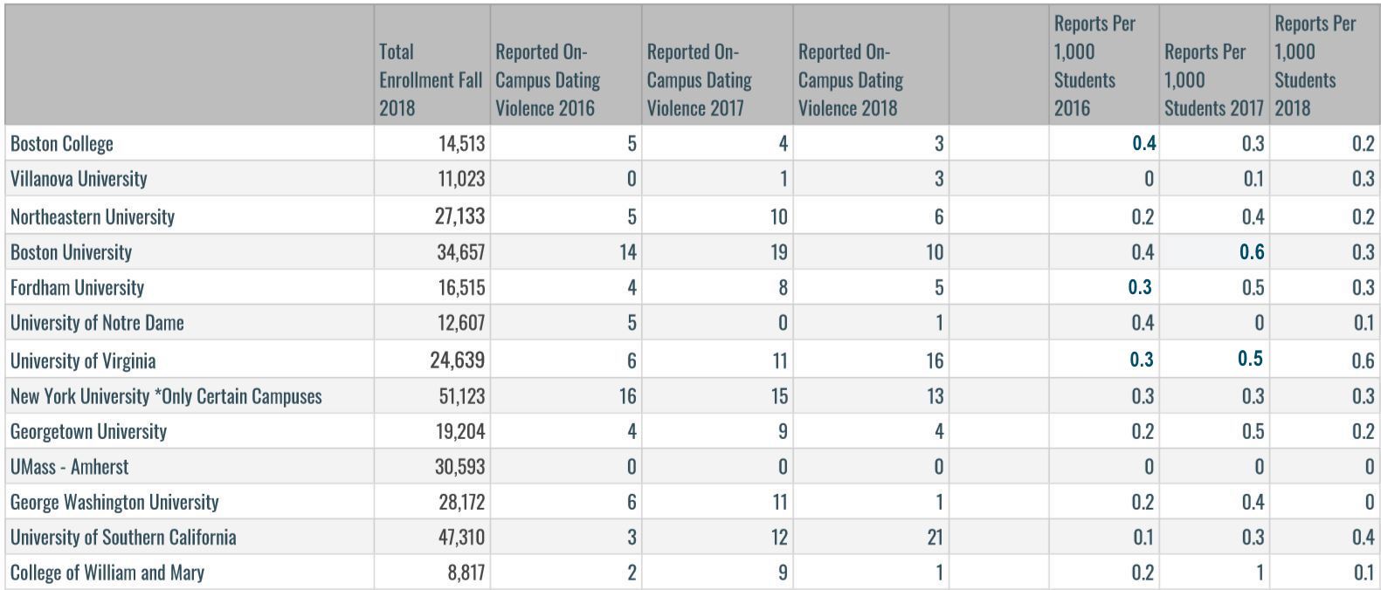This screenshot has height=590, width=1381.
Task: Click Boston University's 2017 rate 0.6
Action: click(1252, 252)
